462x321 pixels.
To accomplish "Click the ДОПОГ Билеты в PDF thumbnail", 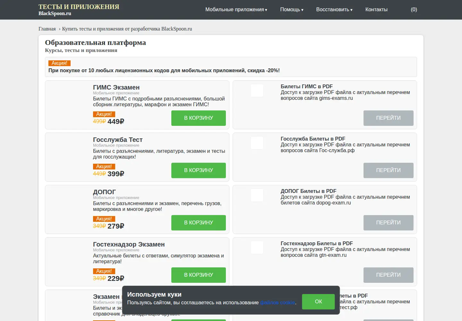I will (x=257, y=195).
